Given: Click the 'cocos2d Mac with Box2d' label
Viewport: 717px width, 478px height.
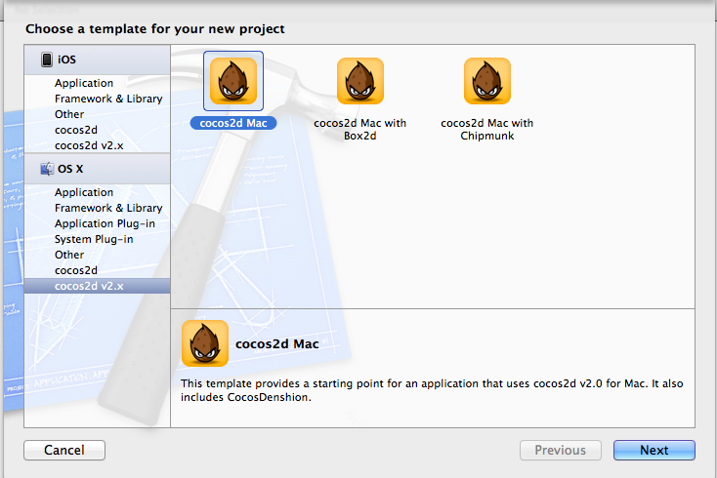Looking at the screenshot, I should click(360, 129).
